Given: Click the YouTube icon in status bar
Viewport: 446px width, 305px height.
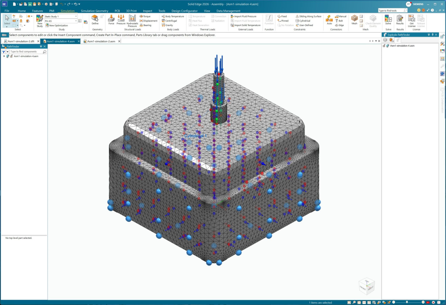Looking at the screenshot, I should (x=428, y=302).
